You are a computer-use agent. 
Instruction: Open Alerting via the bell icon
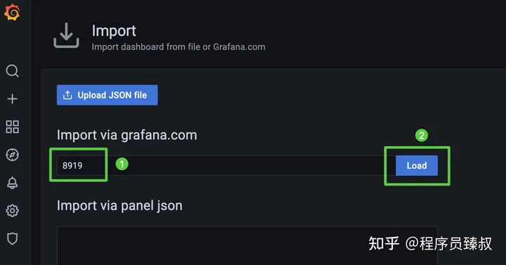pyautogui.click(x=12, y=183)
